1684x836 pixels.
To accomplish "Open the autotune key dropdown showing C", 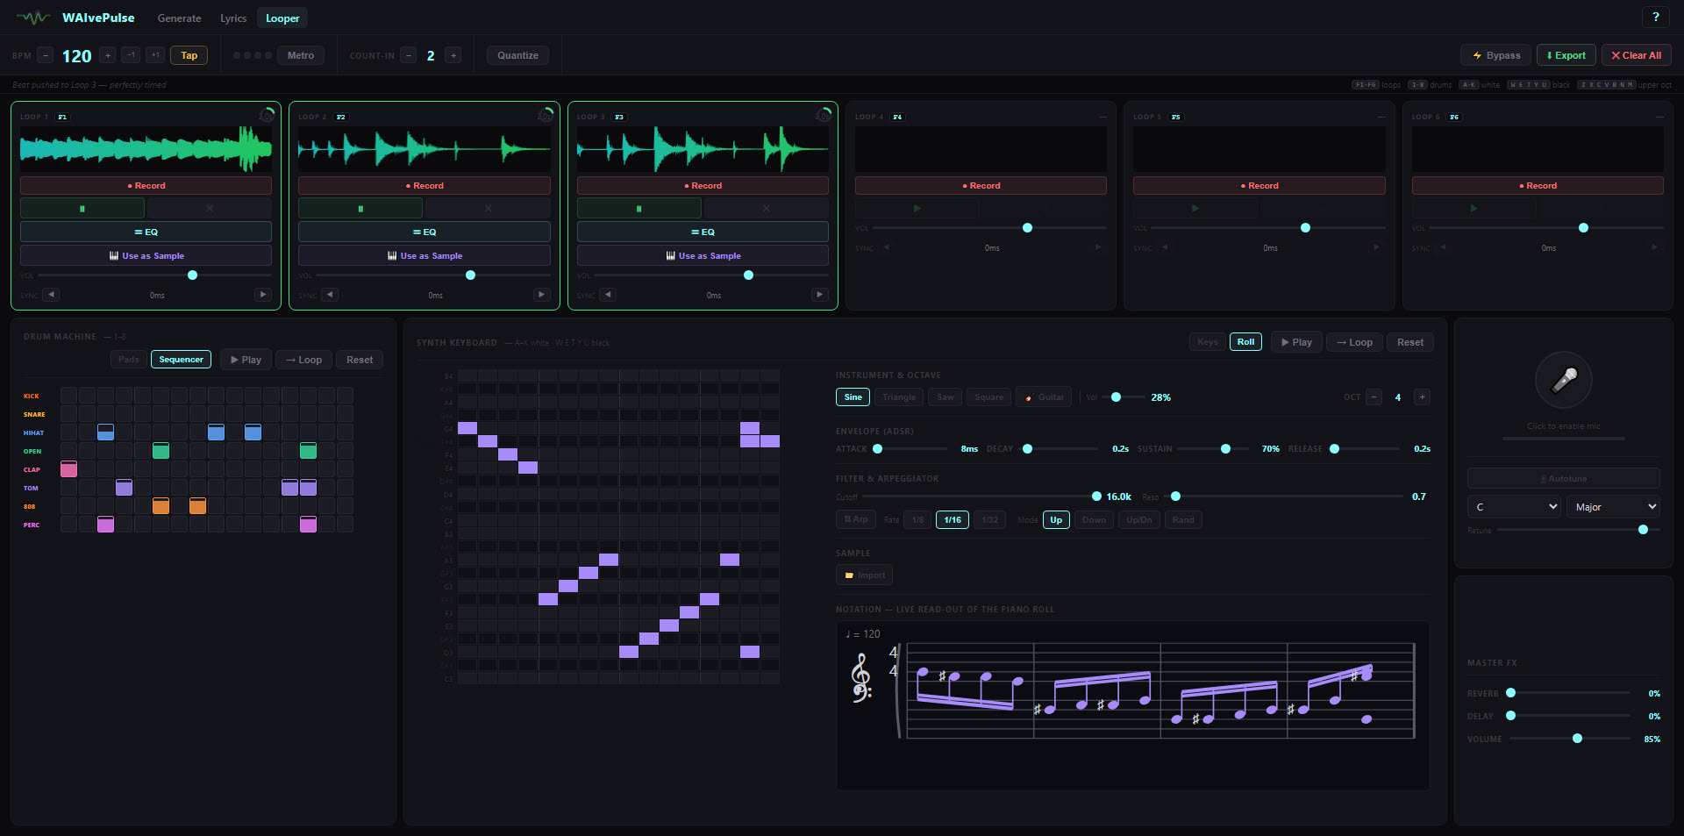I will click(x=1514, y=507).
